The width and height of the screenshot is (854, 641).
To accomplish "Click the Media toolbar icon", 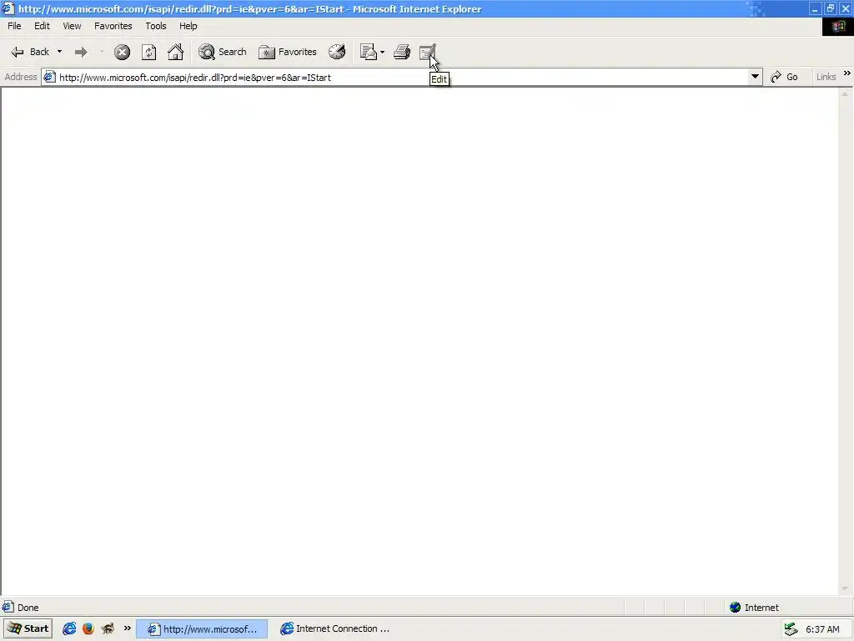I will pyautogui.click(x=337, y=52).
